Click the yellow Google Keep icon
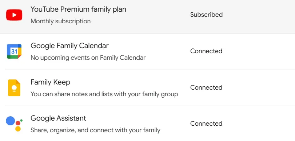The width and height of the screenshot is (295, 141). click(x=14, y=88)
